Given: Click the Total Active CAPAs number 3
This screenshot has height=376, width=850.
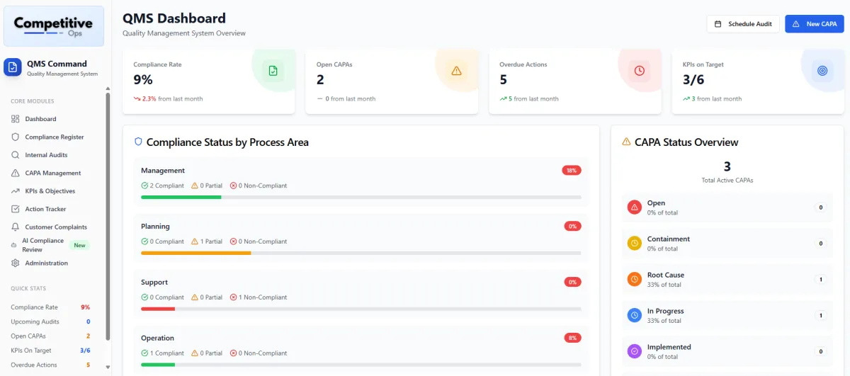Looking at the screenshot, I should 727,167.
